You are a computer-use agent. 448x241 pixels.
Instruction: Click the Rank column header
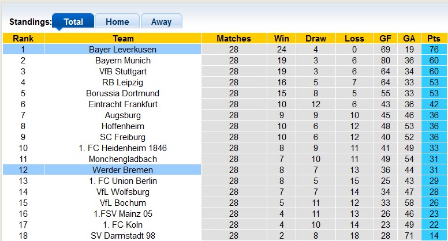coord(23,39)
